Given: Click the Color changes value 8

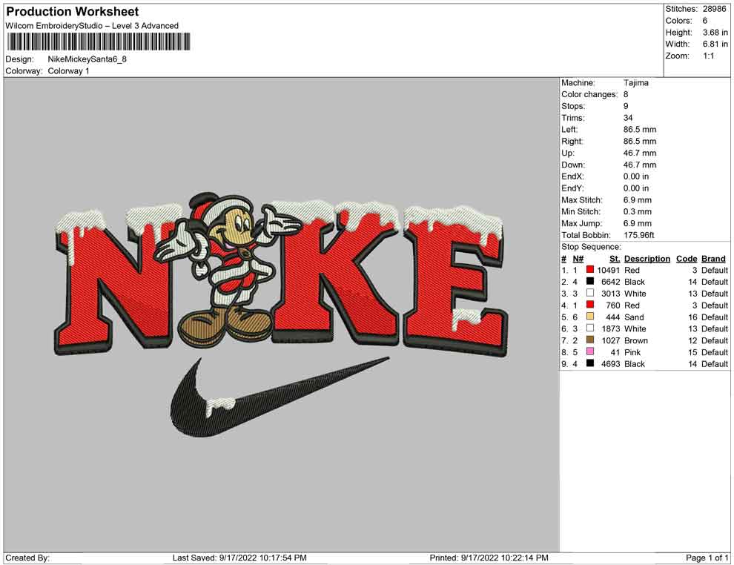Looking at the screenshot, I should pyautogui.click(x=626, y=95).
